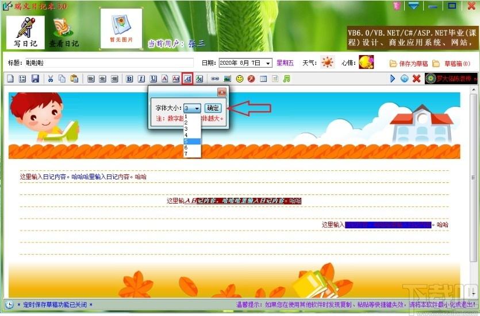Open the font color tool
The image size is (480, 316).
164,79
